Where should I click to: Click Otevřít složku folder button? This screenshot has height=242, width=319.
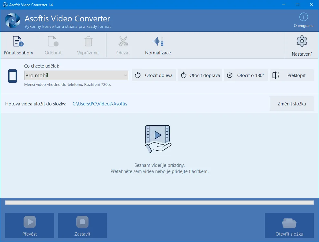click(x=289, y=226)
